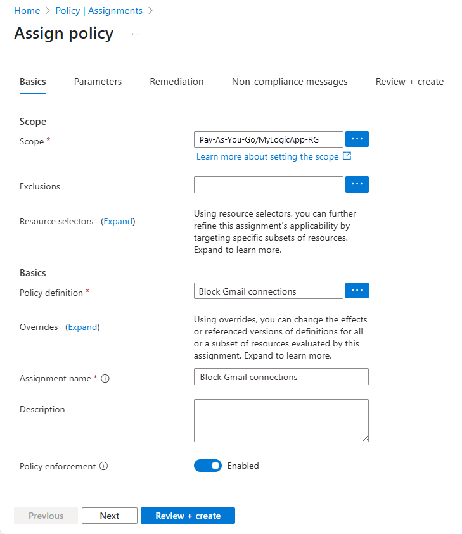Screen dimensions: 462x534
Task: Switch to the Parameters tab
Action: [98, 81]
